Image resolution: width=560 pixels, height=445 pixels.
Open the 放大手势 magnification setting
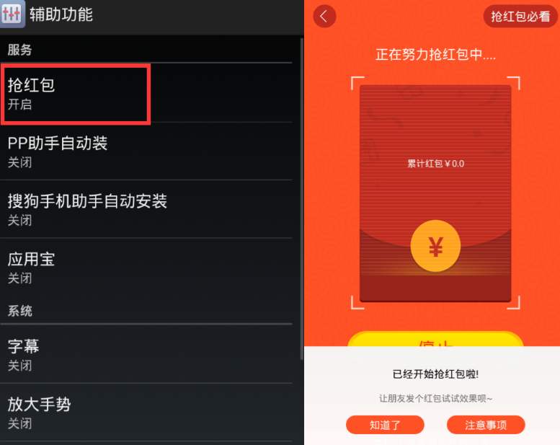point(146,413)
